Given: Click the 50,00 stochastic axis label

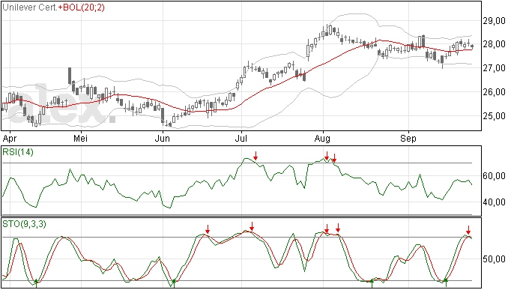Looking at the screenshot, I should pyautogui.click(x=494, y=259).
